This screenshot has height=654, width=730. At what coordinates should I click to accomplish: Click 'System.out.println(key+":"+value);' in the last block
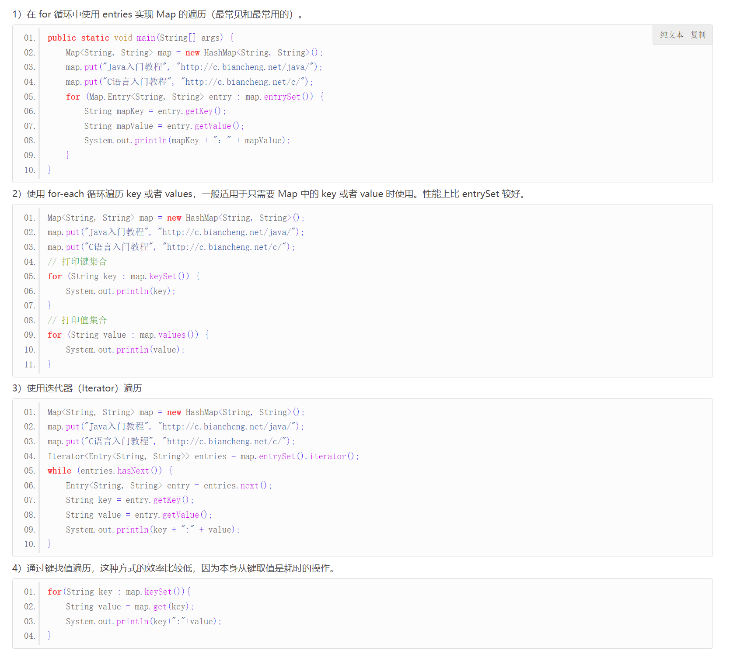(144, 622)
